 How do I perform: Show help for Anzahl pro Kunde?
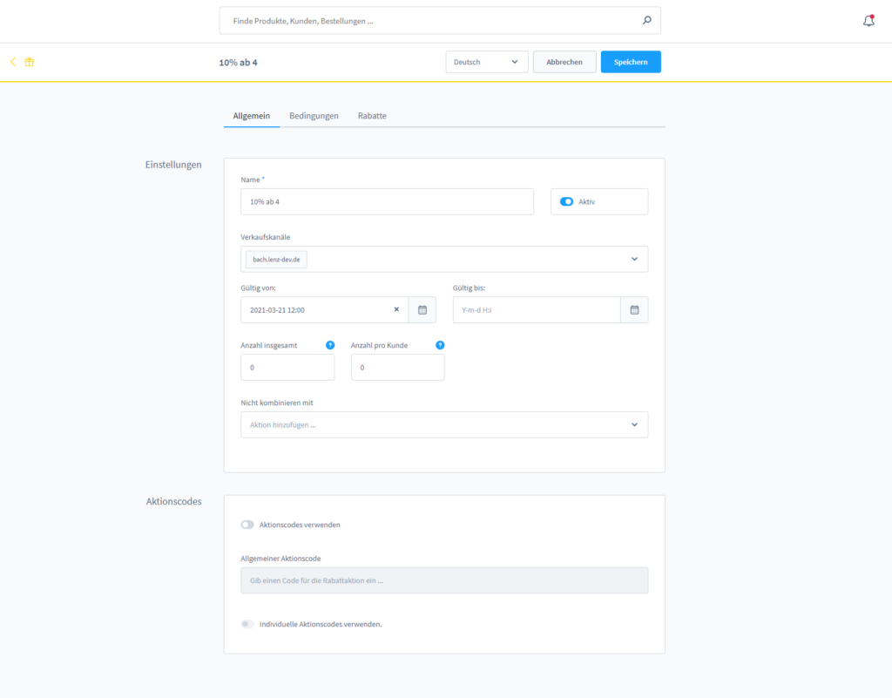[x=440, y=345]
